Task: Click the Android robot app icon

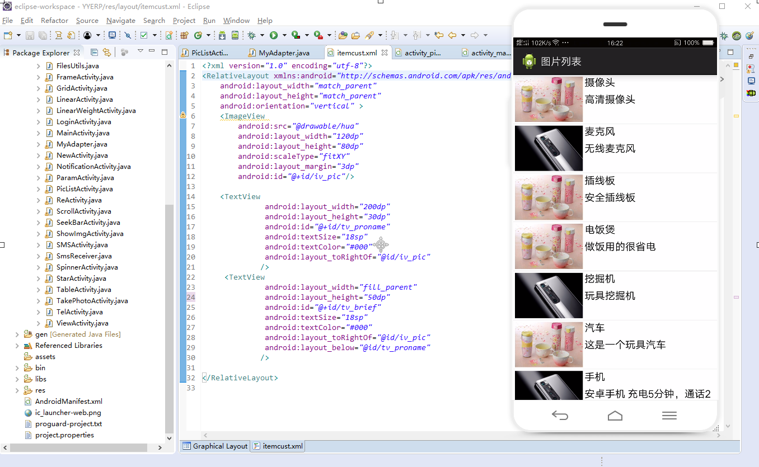Action: click(x=529, y=62)
